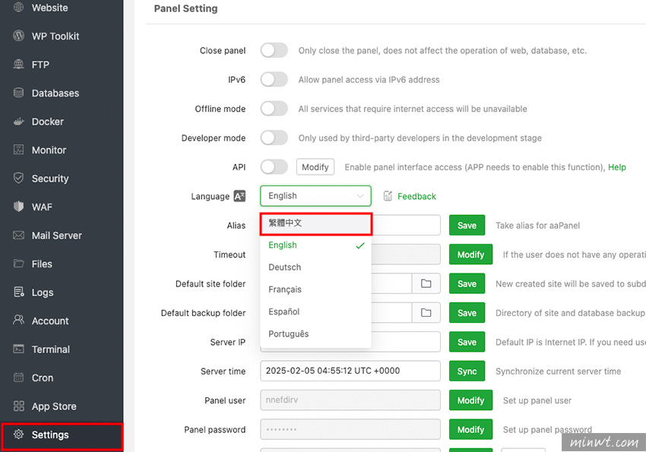Click the Docker whale icon

pyautogui.click(x=18, y=122)
